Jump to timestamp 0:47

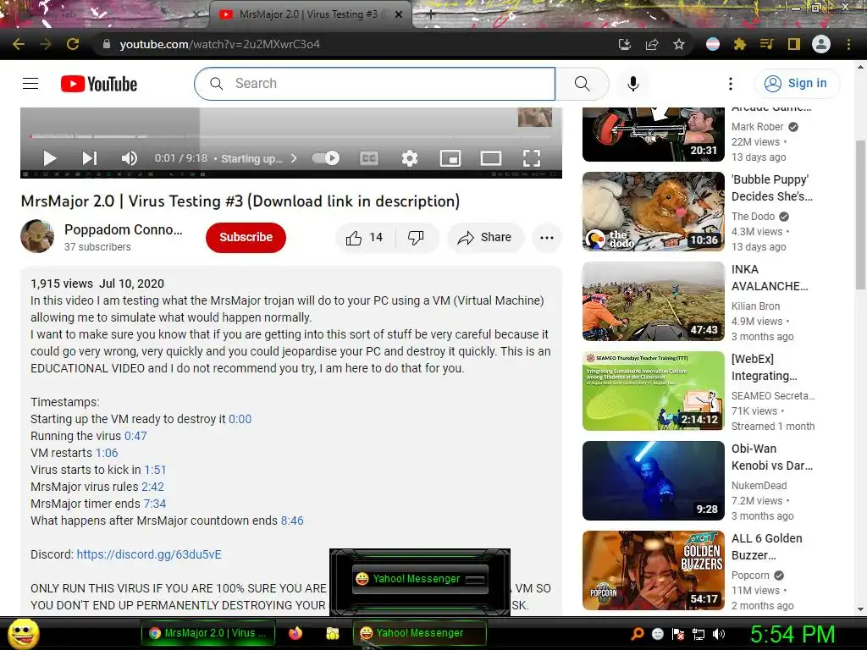pos(135,436)
